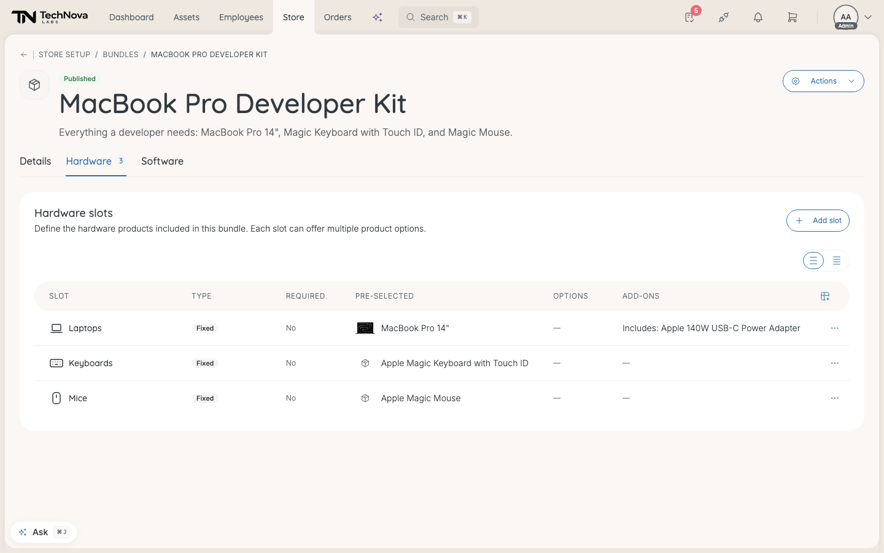
Task: Click the Search field
Action: (438, 17)
